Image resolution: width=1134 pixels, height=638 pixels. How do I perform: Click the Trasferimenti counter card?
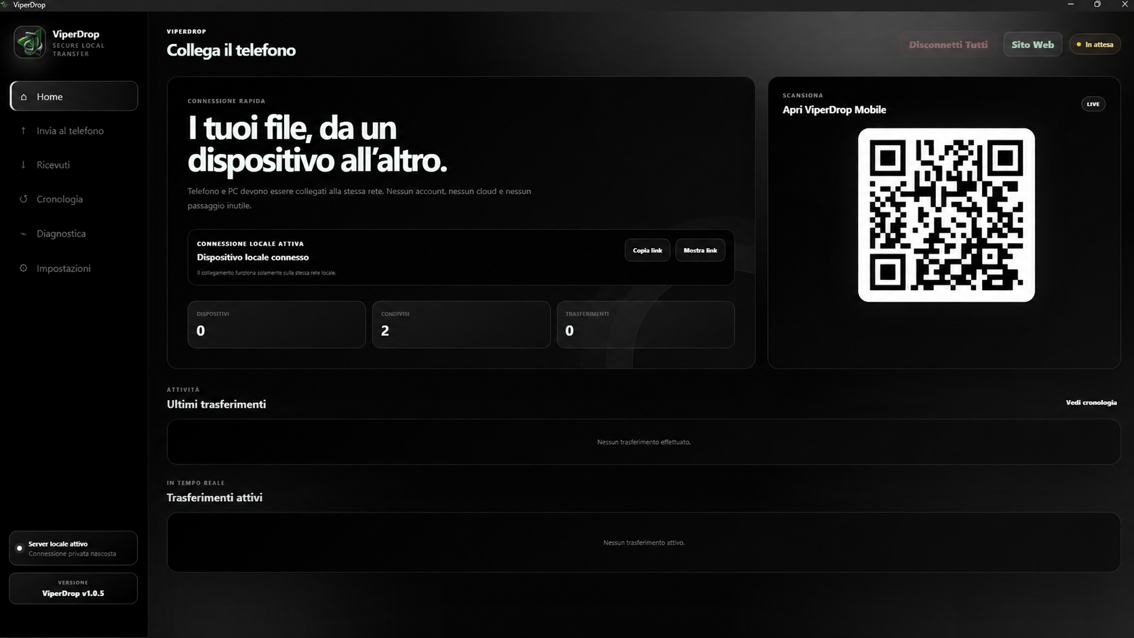click(x=646, y=325)
